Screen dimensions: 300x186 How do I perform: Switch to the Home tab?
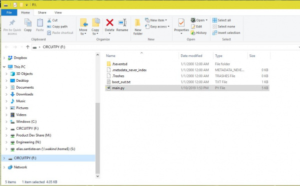[x=25, y=12]
